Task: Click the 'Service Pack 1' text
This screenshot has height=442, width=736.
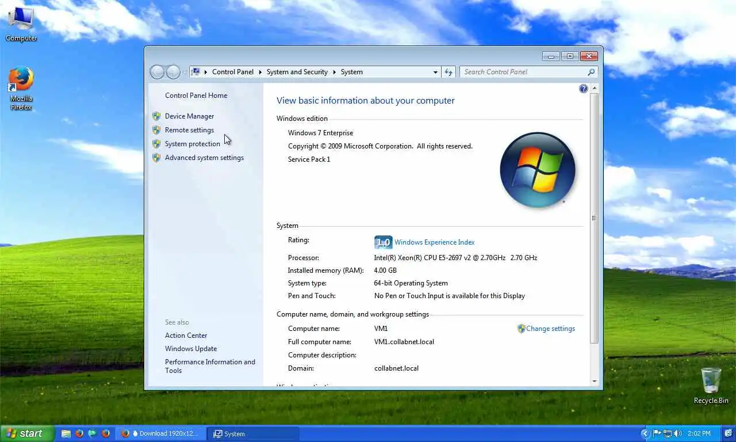Action: click(x=309, y=159)
